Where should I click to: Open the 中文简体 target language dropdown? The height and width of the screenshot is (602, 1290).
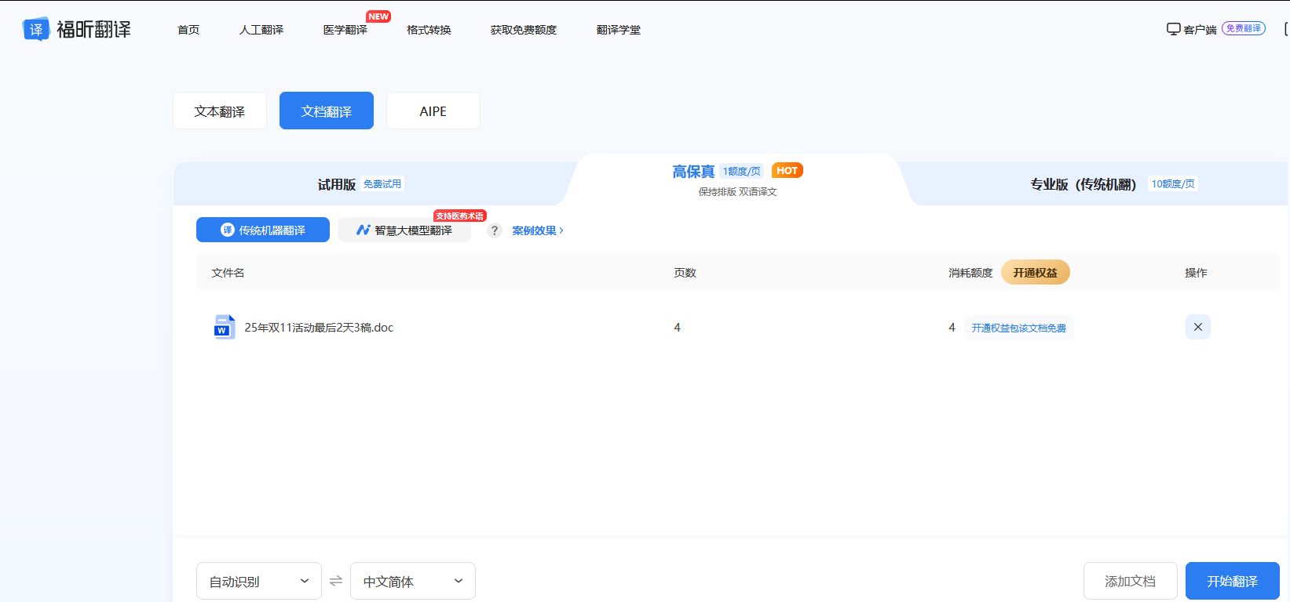click(413, 581)
